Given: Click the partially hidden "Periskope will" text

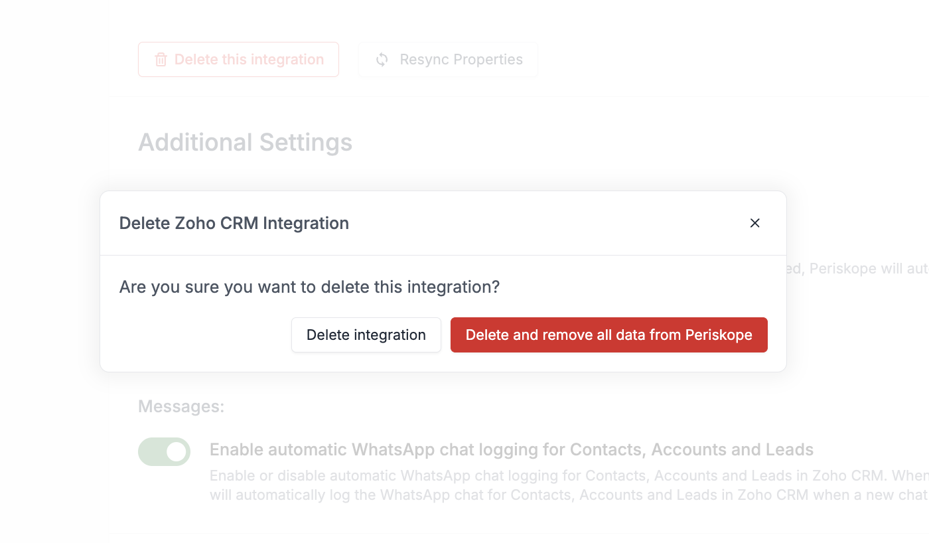Looking at the screenshot, I should (856, 270).
